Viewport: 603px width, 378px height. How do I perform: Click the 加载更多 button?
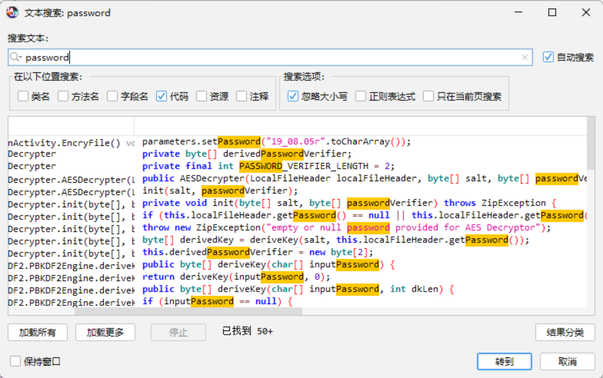tap(106, 332)
